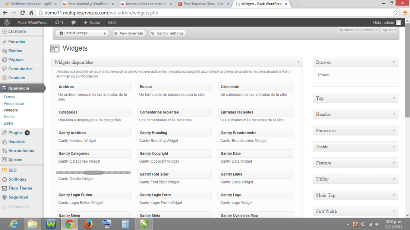
Task: Open the Chrome hamburger menu
Action: coord(405,13)
